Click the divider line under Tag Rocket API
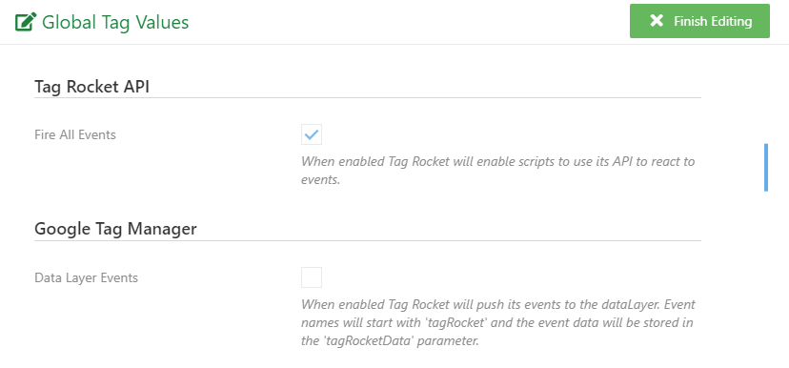The width and height of the screenshot is (789, 368). pyautogui.click(x=368, y=97)
